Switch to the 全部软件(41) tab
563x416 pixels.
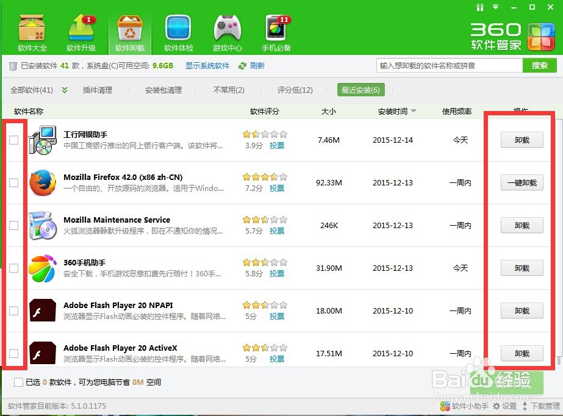32,90
